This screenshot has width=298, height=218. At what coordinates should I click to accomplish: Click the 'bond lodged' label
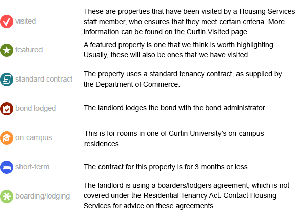(x=36, y=108)
